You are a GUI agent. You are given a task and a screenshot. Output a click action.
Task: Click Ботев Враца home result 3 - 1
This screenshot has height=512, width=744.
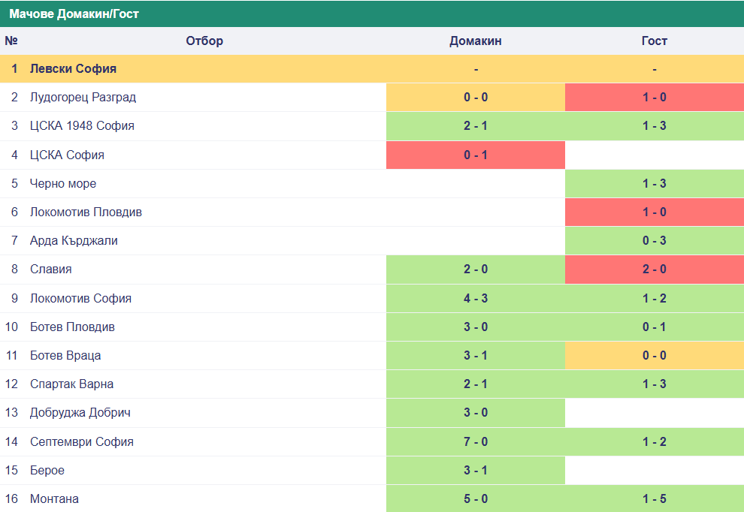point(476,356)
